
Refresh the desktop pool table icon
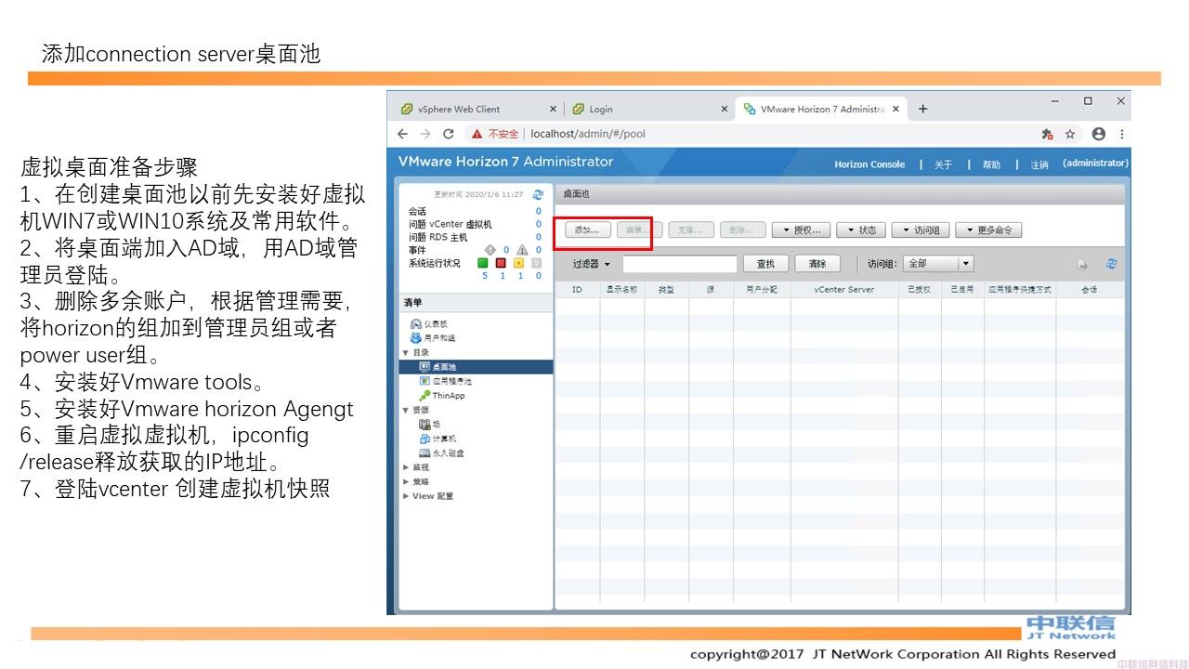coord(1112,264)
